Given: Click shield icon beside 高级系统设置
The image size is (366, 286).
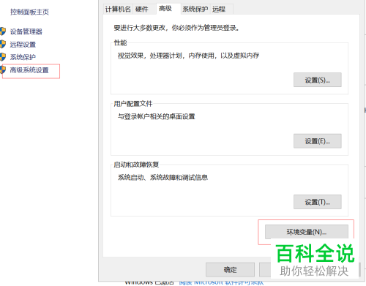Looking at the screenshot, I should 3,69.
